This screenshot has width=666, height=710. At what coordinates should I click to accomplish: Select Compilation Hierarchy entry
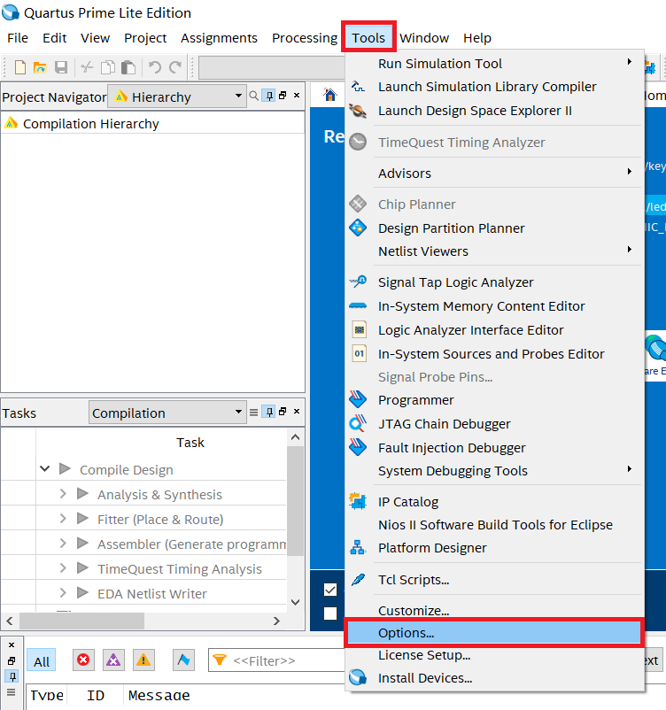pyautogui.click(x=90, y=124)
